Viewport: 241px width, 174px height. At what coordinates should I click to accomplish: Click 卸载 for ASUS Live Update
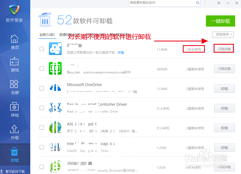[x=225, y=128]
